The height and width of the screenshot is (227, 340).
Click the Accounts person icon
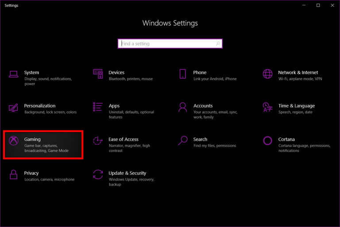182,108
